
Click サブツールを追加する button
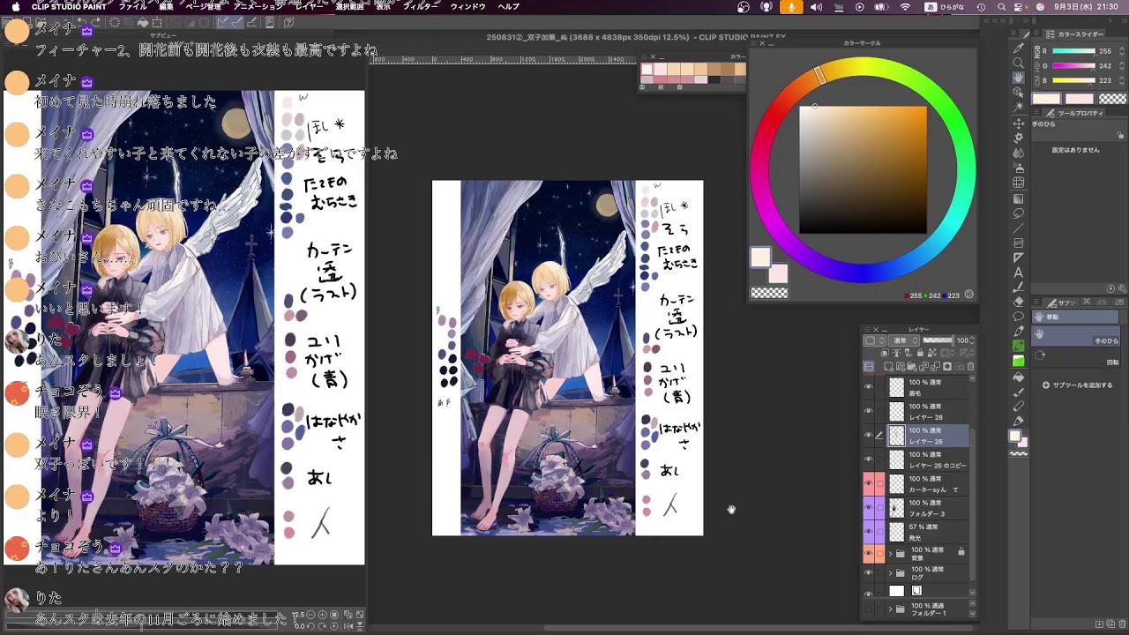(1078, 385)
